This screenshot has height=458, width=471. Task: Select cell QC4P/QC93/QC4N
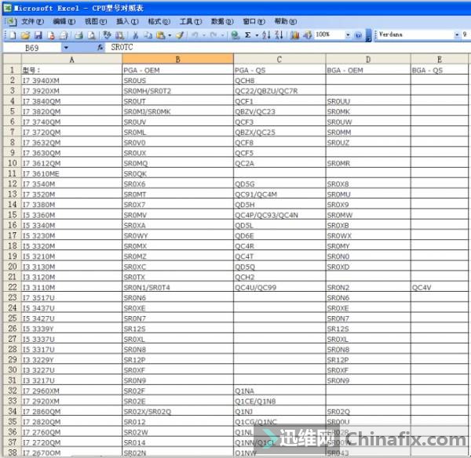click(279, 215)
